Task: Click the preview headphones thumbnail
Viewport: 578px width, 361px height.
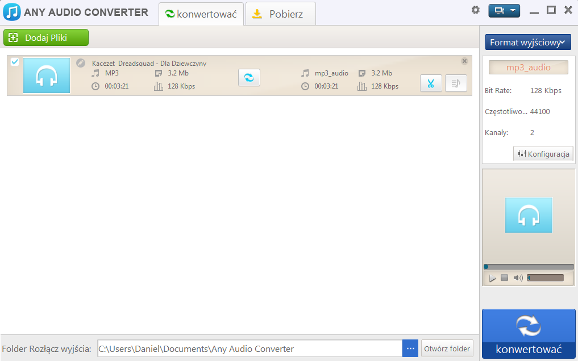Action: (529, 215)
